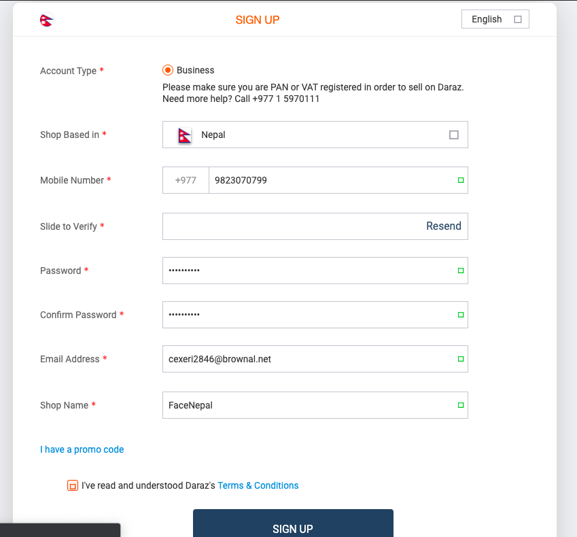Open the Terms & Conditions link
Image resolution: width=577 pixels, height=537 pixels.
pos(258,485)
